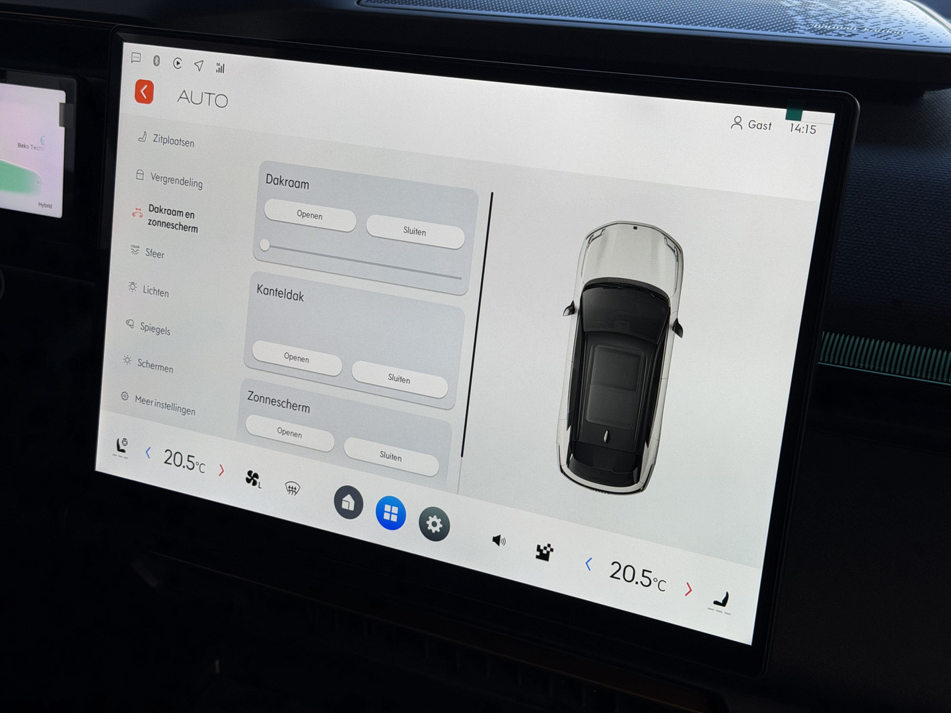Tap the volume speaker icon

pyautogui.click(x=499, y=541)
